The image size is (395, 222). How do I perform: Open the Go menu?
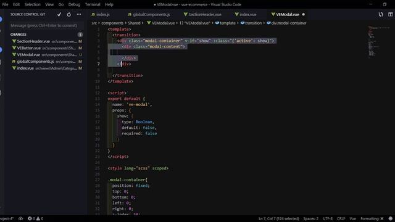coord(61,4)
